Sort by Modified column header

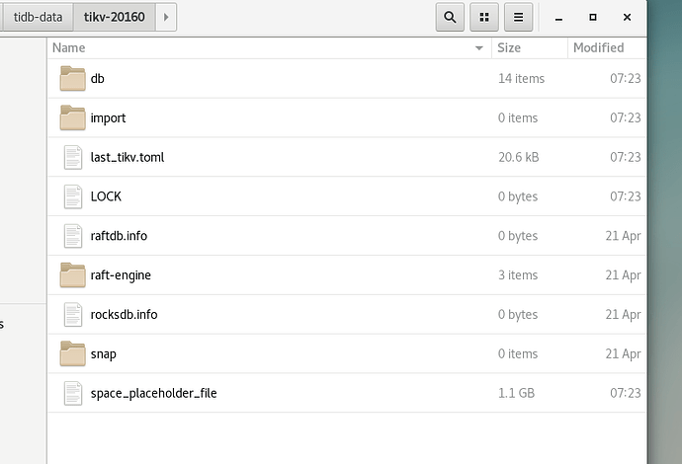[x=607, y=47]
